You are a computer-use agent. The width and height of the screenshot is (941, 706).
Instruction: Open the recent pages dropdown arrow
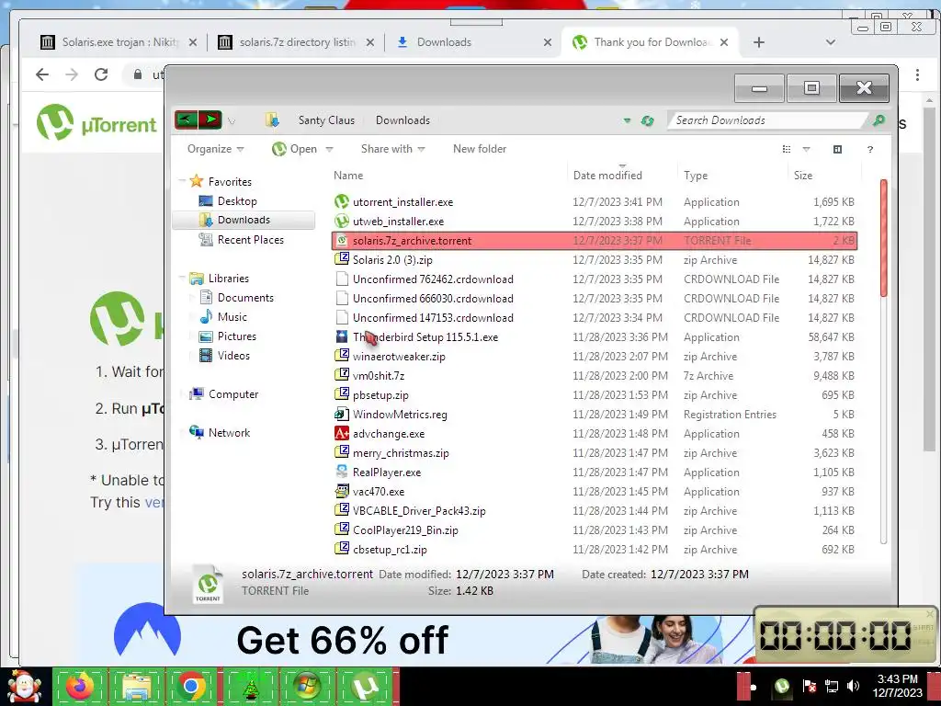click(231, 121)
